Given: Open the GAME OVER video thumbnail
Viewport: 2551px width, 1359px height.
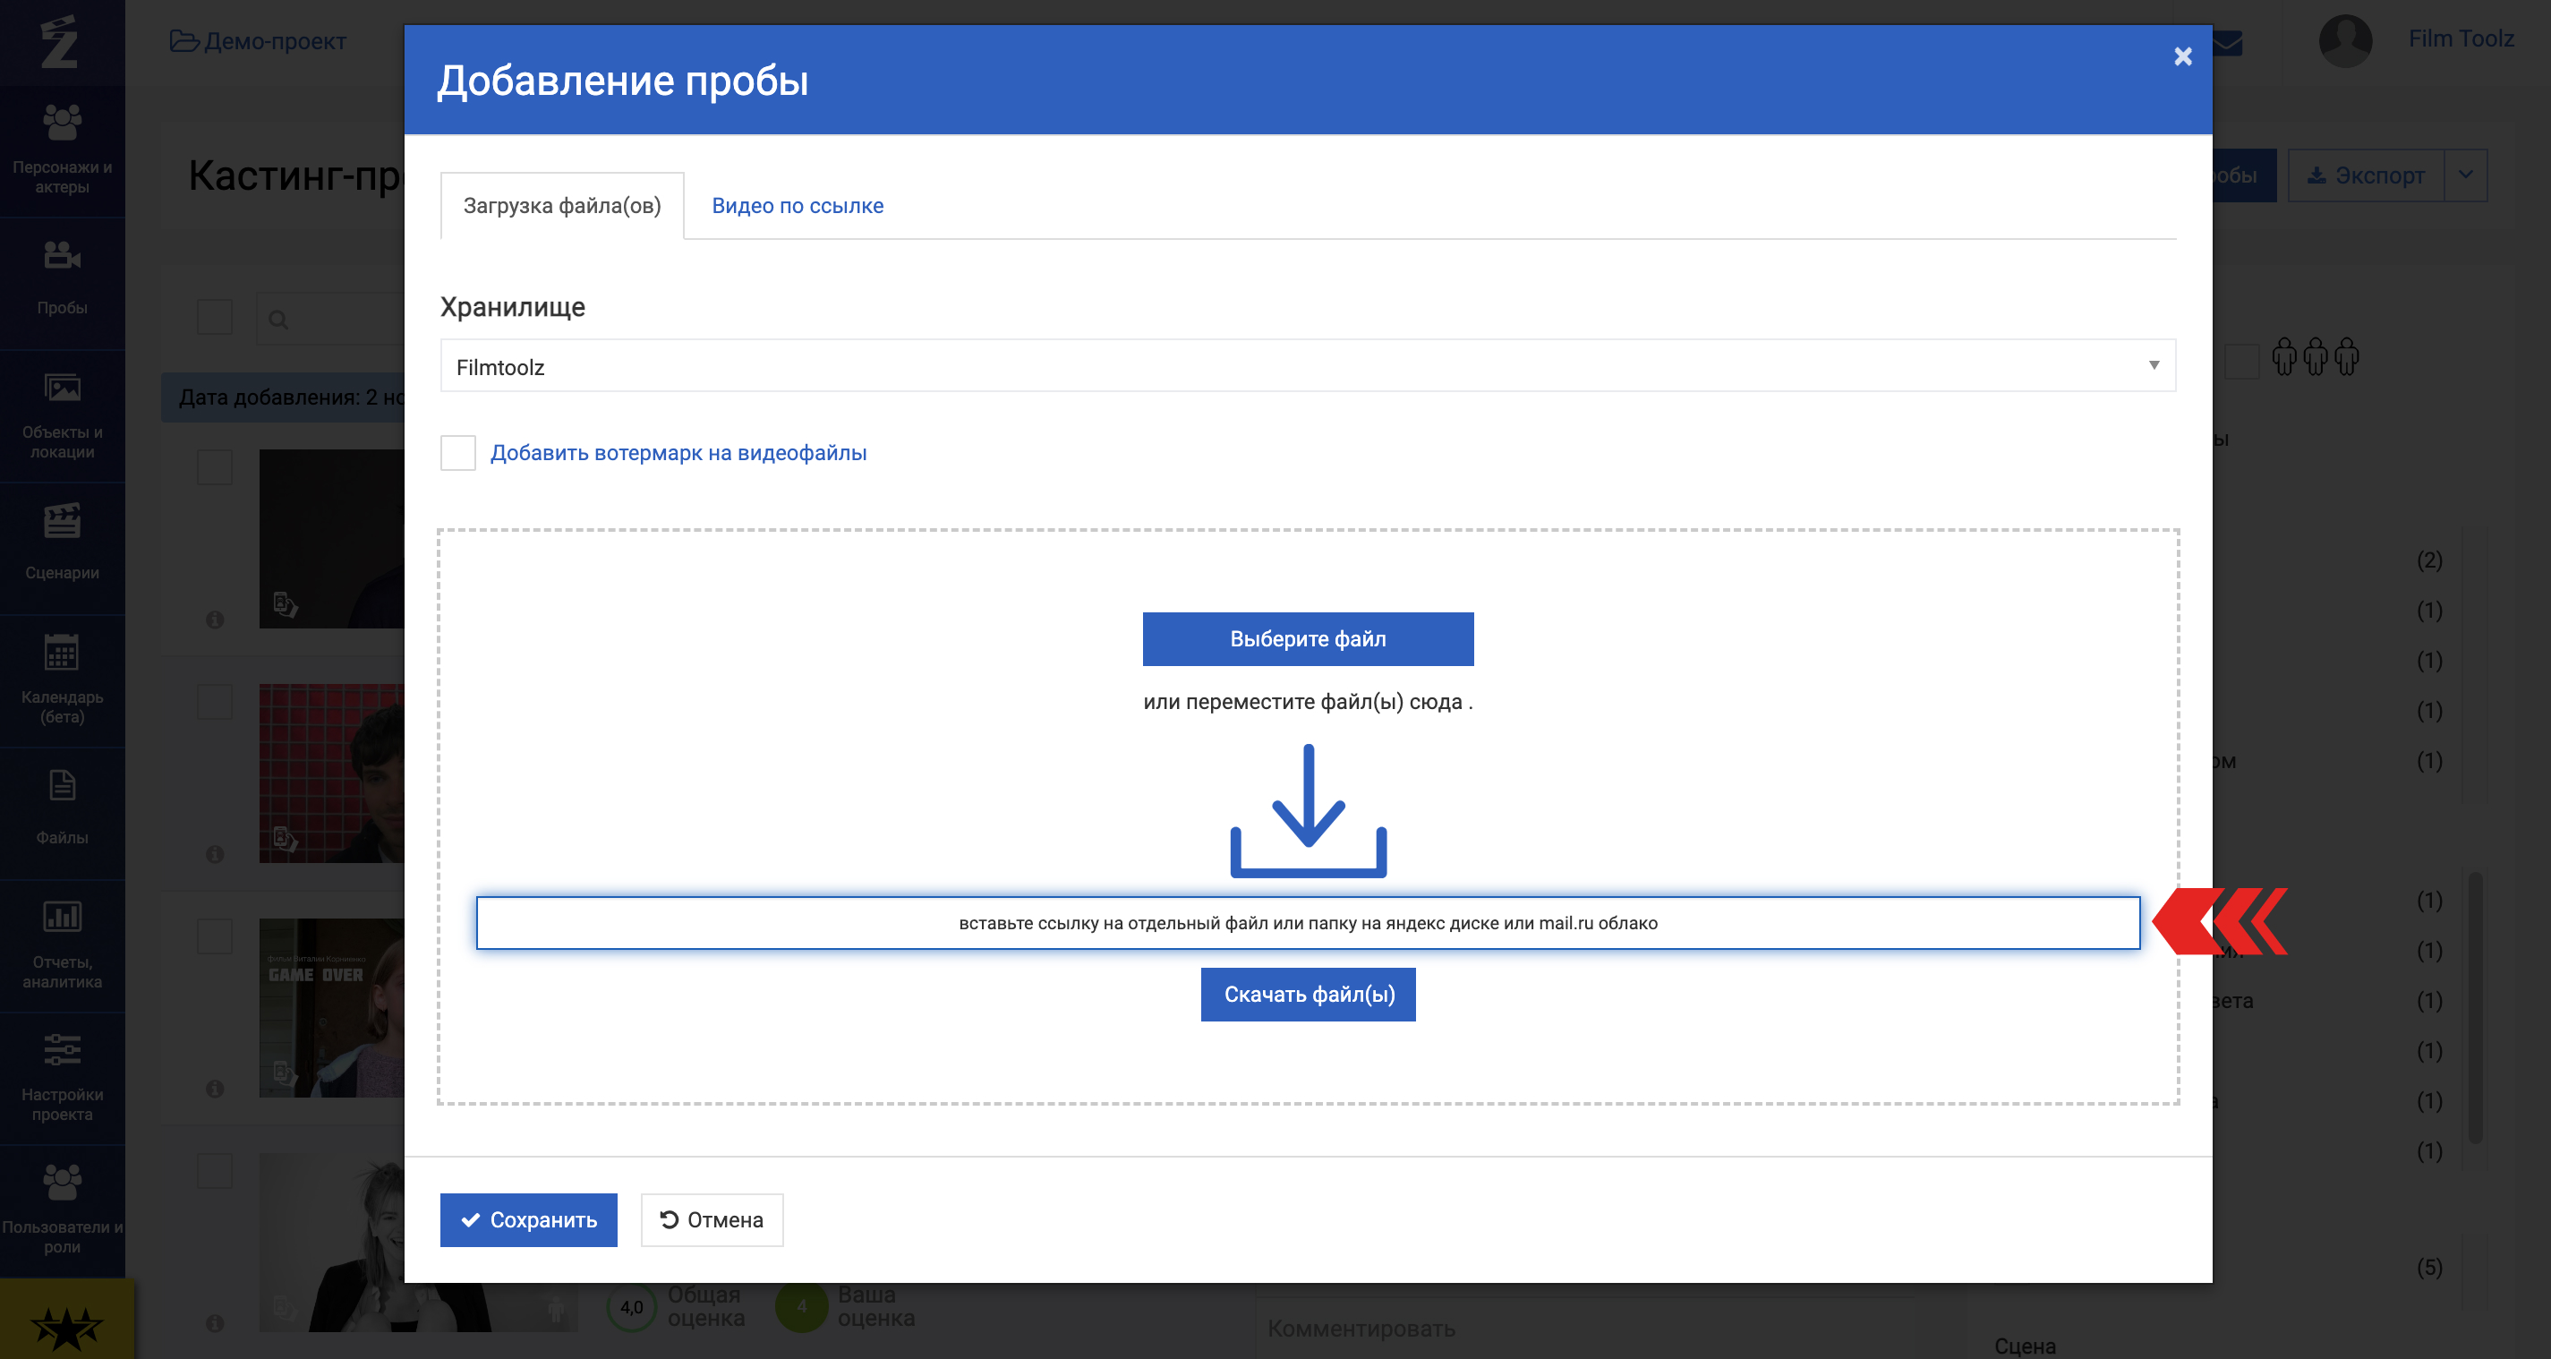Looking at the screenshot, I should pos(332,1008).
